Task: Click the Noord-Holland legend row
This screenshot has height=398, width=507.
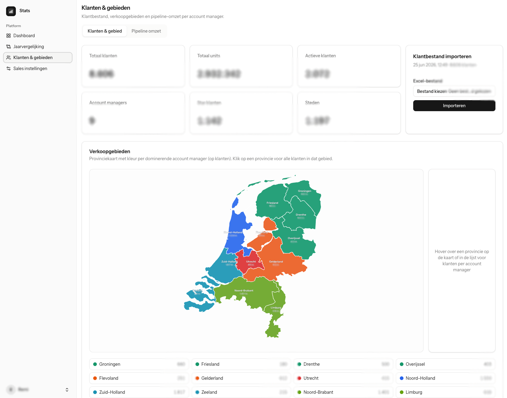Action: click(445, 378)
